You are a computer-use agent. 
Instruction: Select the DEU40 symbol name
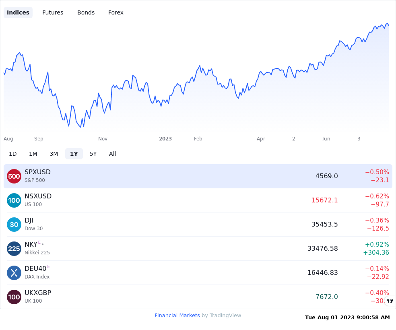pos(35,269)
